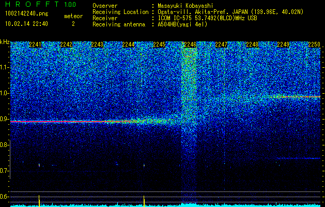Click the 2250 time marker

314,45
